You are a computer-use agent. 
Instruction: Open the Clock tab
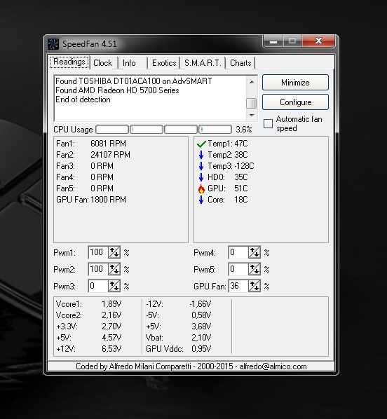pyautogui.click(x=103, y=63)
